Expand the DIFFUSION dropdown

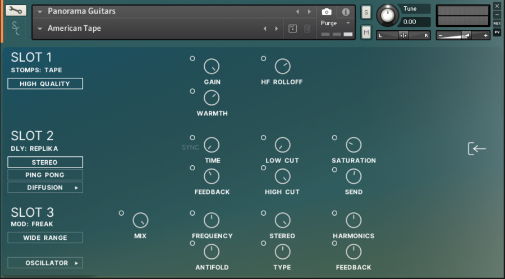click(x=45, y=188)
